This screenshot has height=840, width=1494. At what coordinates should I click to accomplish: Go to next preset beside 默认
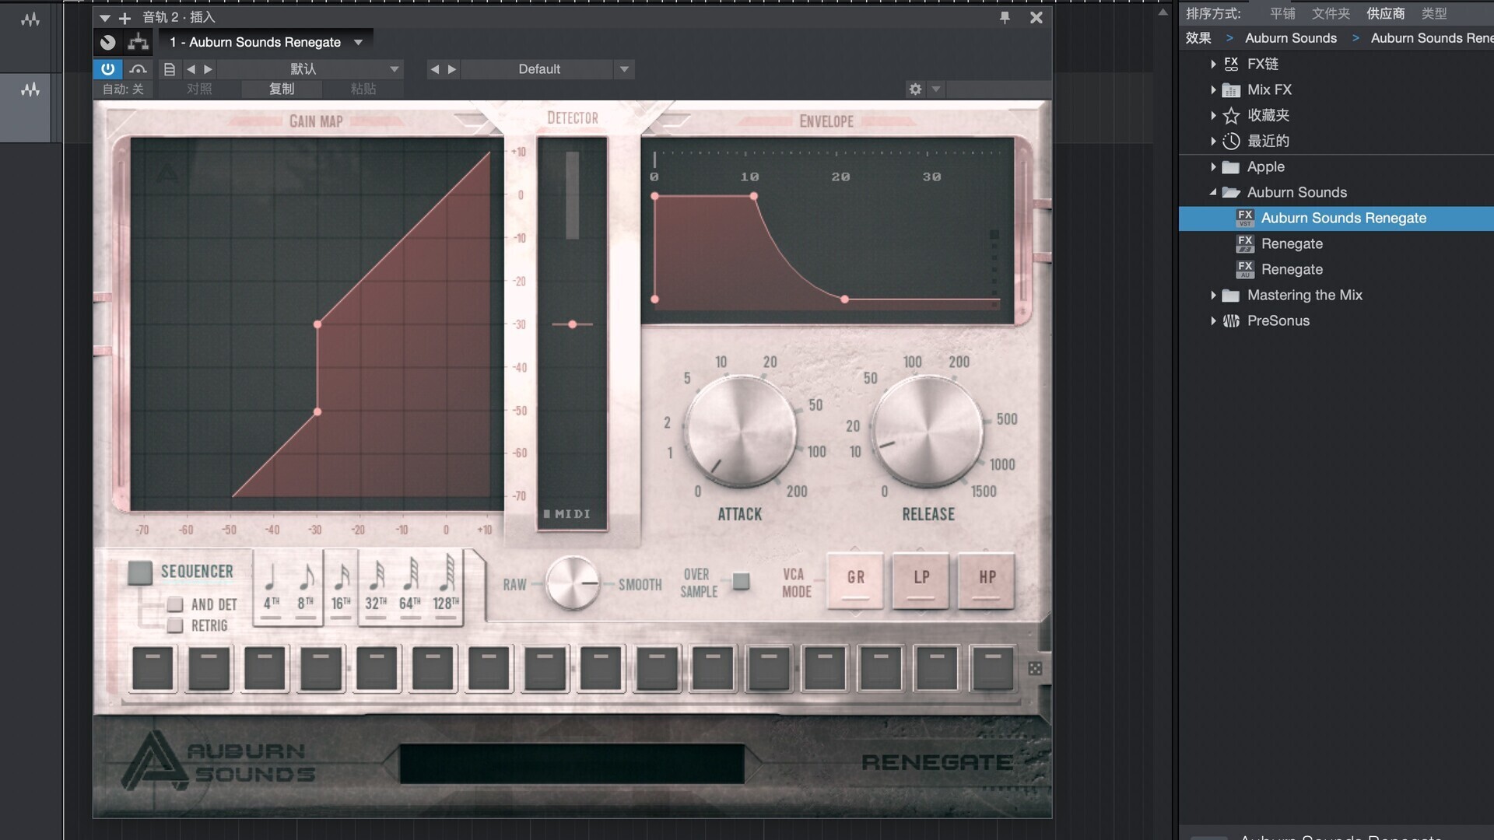208,69
